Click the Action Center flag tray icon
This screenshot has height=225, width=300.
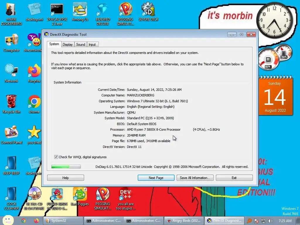click(256, 221)
